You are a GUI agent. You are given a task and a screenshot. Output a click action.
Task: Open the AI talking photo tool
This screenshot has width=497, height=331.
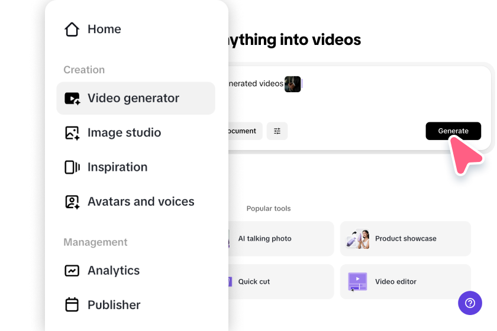[281, 239]
